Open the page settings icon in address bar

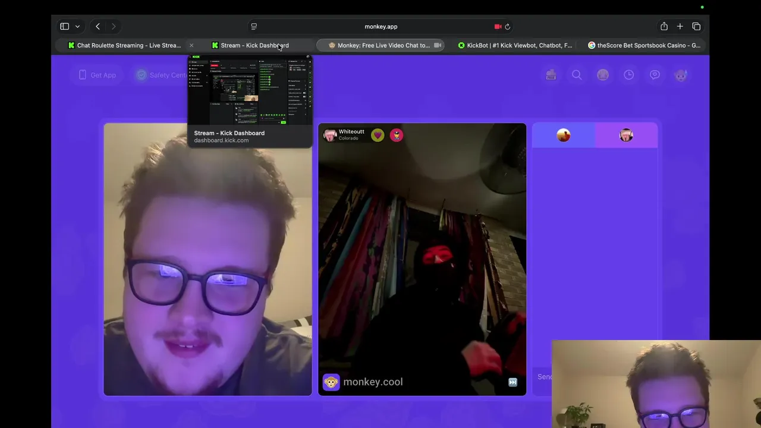(x=254, y=26)
